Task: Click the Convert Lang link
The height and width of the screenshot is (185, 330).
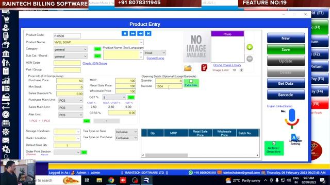Action: tap(155, 58)
